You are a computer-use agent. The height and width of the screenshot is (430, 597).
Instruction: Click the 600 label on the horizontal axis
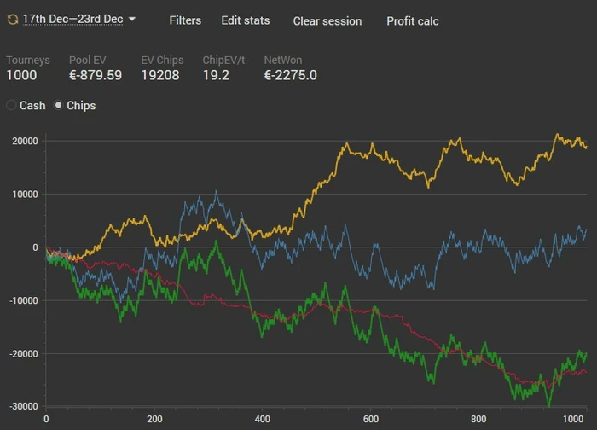click(370, 419)
